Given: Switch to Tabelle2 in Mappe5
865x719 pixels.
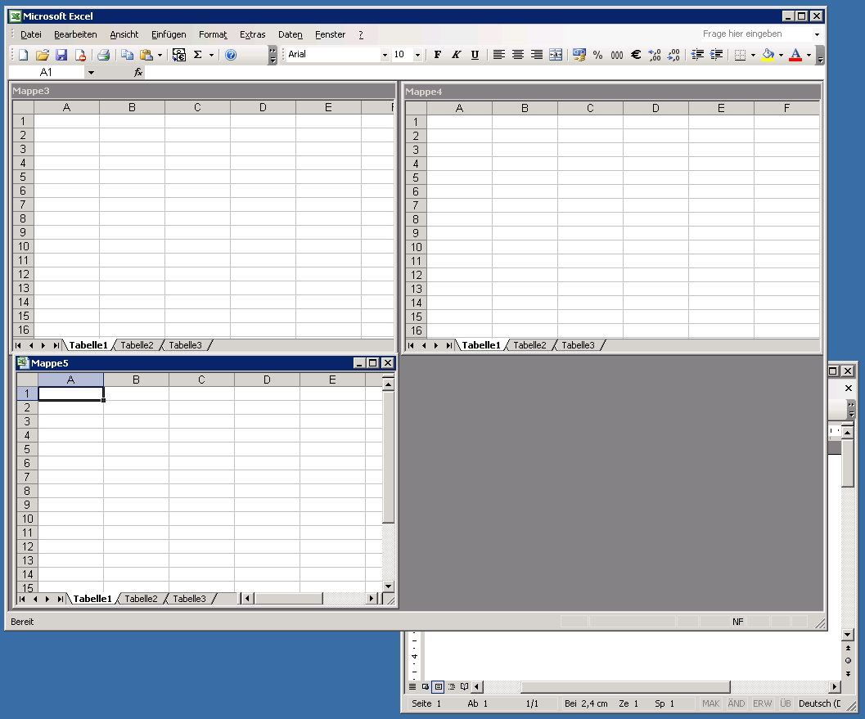Looking at the screenshot, I should pos(142,598).
